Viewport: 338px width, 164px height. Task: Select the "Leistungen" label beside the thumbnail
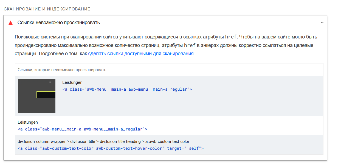coord(72,82)
